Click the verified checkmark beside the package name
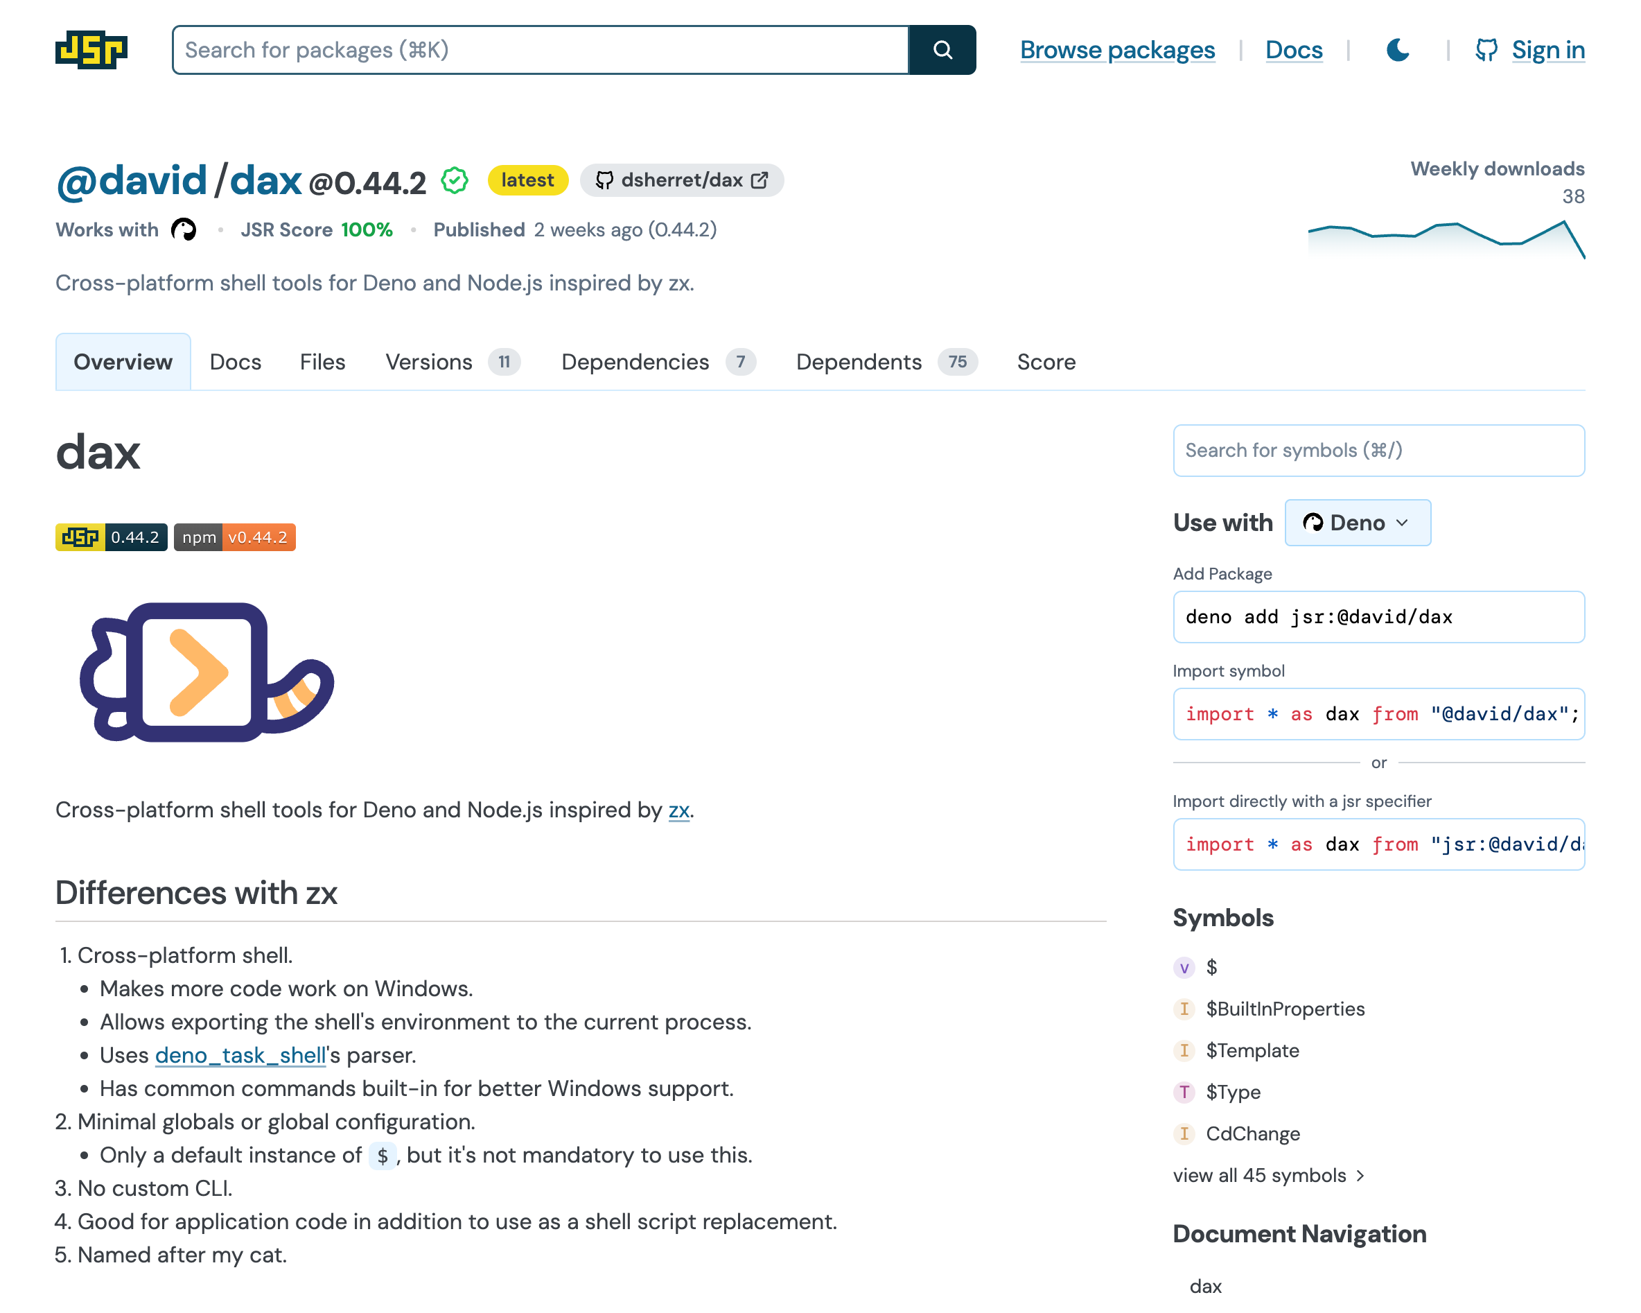 [454, 180]
